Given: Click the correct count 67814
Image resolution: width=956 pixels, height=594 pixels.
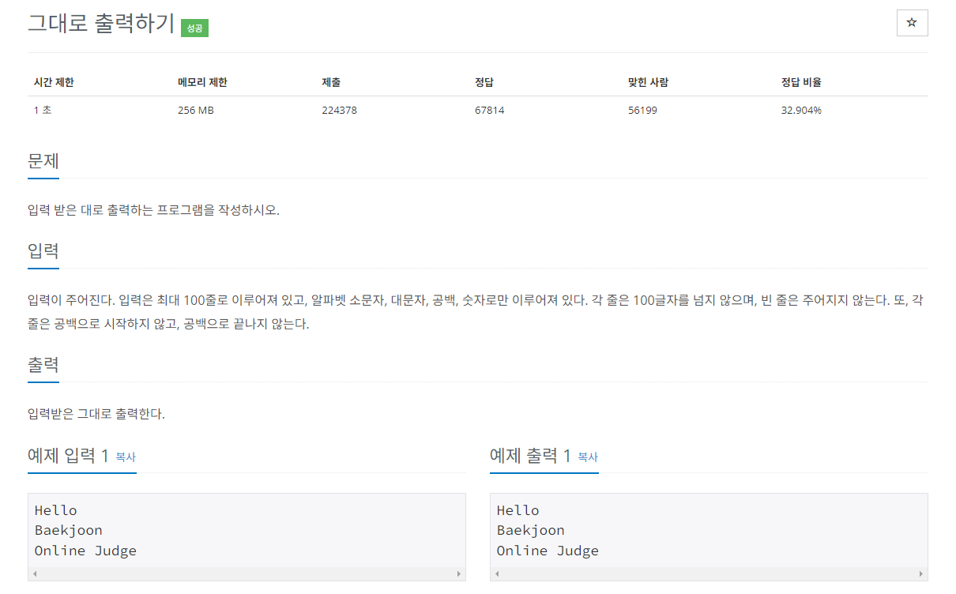Looking at the screenshot, I should [x=490, y=110].
